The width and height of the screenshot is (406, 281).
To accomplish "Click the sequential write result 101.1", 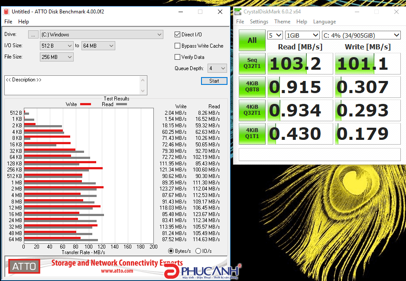I will pos(368,64).
